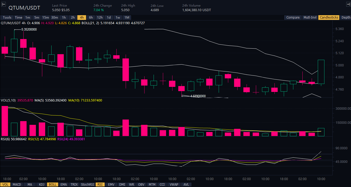The image size is (351, 187).
Task: Toggle the RSI indicator
Action: [x=100, y=184]
